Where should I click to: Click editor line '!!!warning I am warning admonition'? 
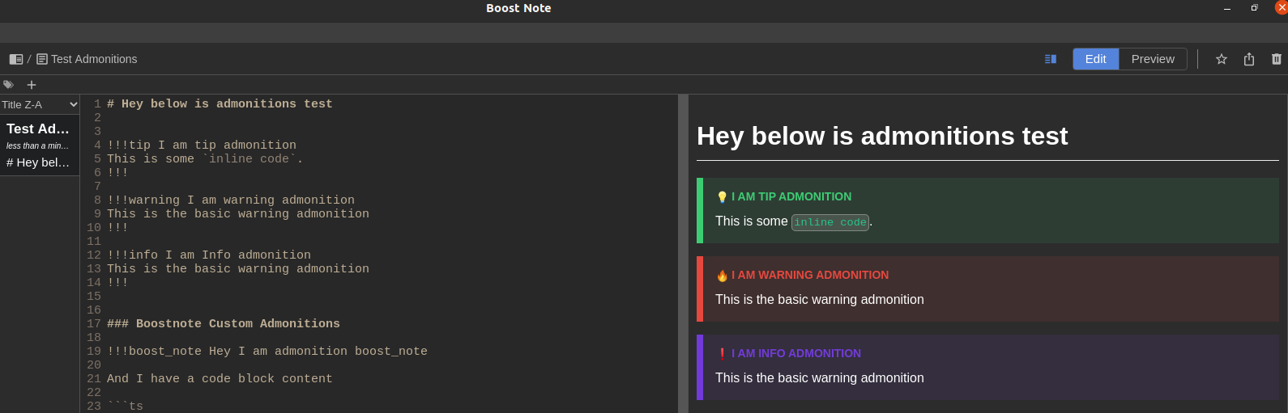pyautogui.click(x=231, y=200)
